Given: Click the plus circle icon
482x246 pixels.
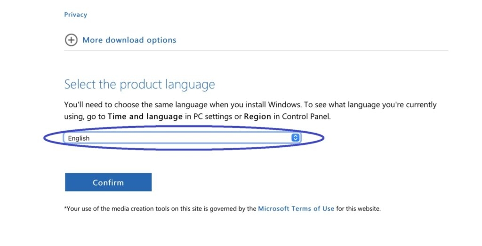Looking at the screenshot, I should pyautogui.click(x=71, y=40).
